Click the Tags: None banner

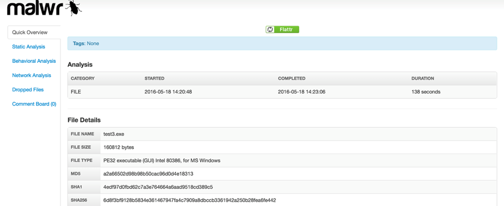tap(282, 43)
